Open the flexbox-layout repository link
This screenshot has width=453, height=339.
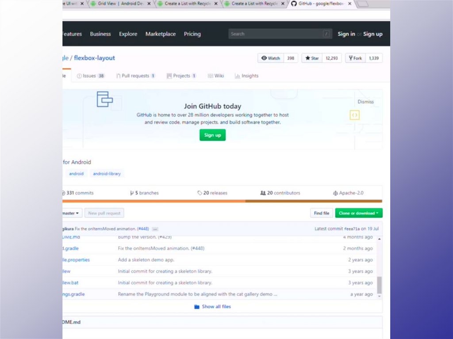(95, 58)
